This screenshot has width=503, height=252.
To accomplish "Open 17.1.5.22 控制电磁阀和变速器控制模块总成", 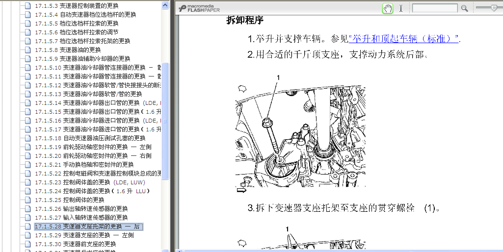I will pyautogui.click(x=98, y=174).
